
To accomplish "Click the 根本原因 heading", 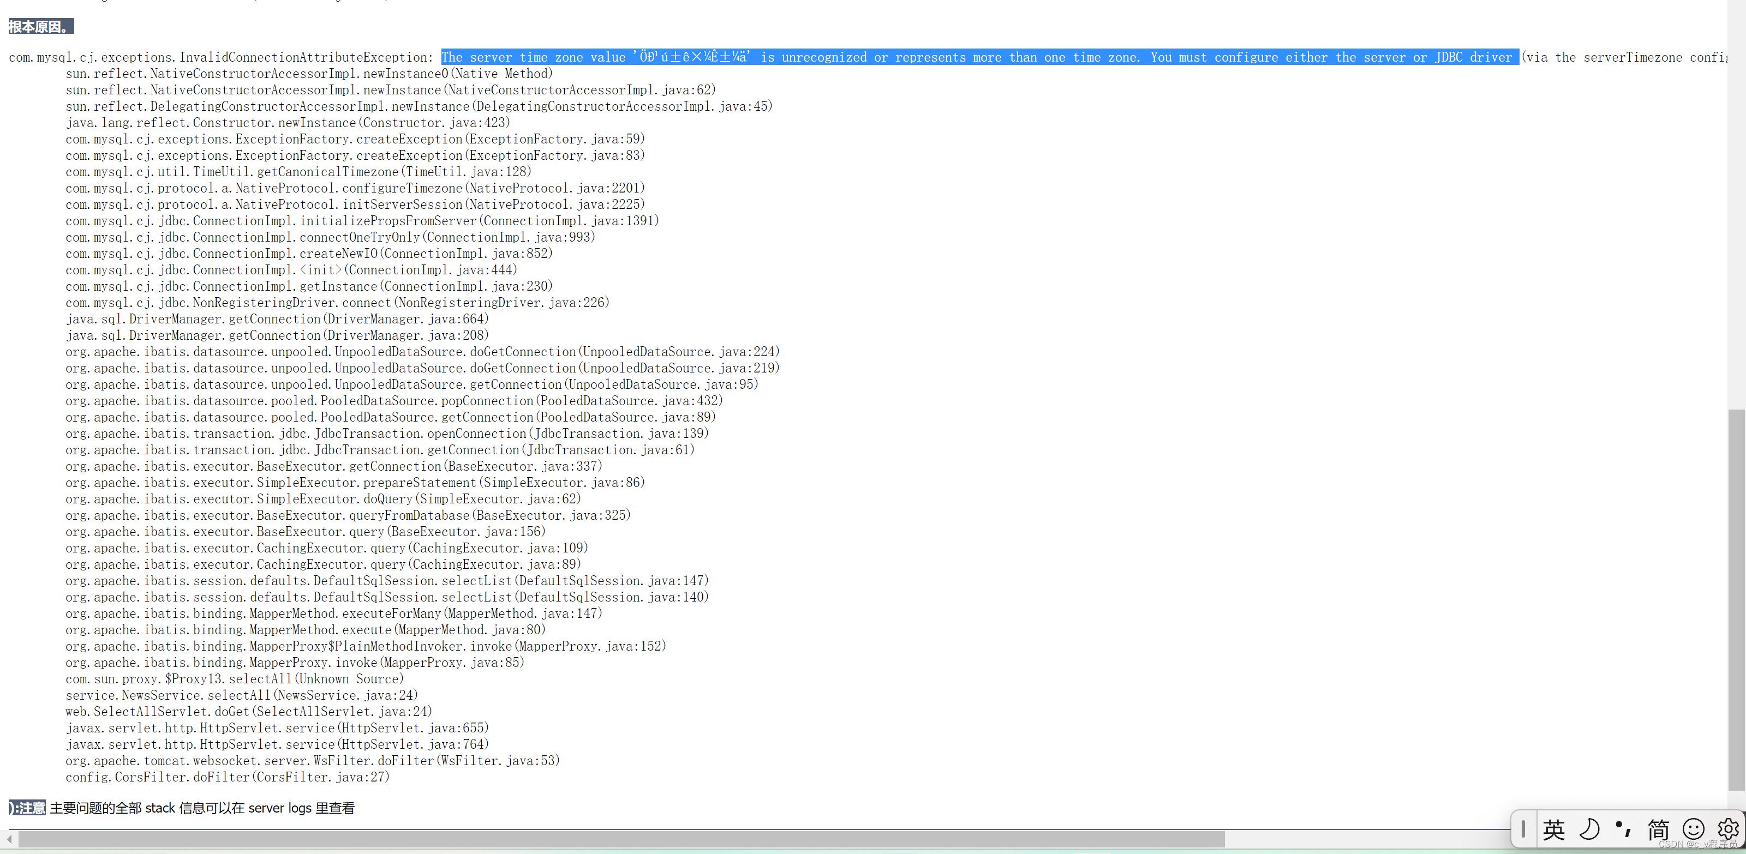I will click(x=40, y=26).
